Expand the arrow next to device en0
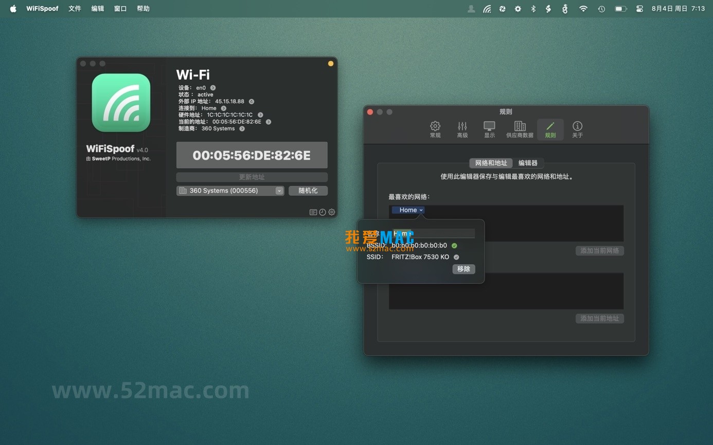Screen dimensions: 713x445 (x=213, y=88)
